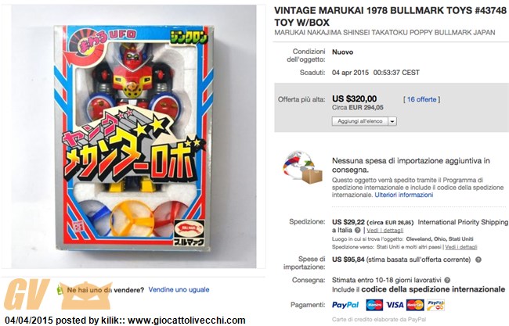Click the boxed robot toy product photo

[134, 137]
